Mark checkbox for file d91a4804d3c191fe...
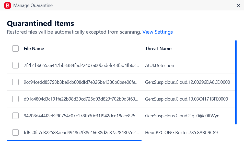This screenshot has height=141, width=244. click(x=15, y=99)
